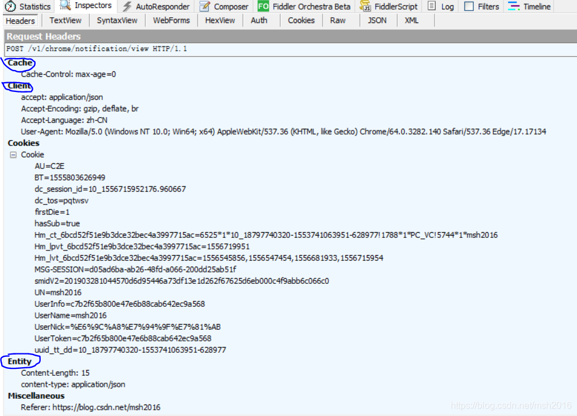Click the Composer pencil icon

(204, 6)
